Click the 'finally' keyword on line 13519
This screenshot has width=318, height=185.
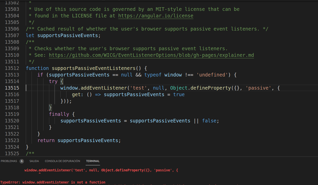click(x=59, y=114)
